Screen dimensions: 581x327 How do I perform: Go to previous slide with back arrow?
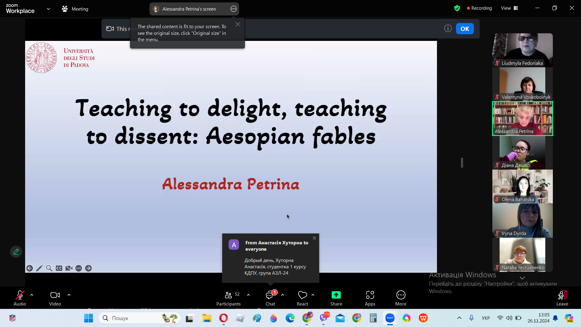tap(30, 268)
